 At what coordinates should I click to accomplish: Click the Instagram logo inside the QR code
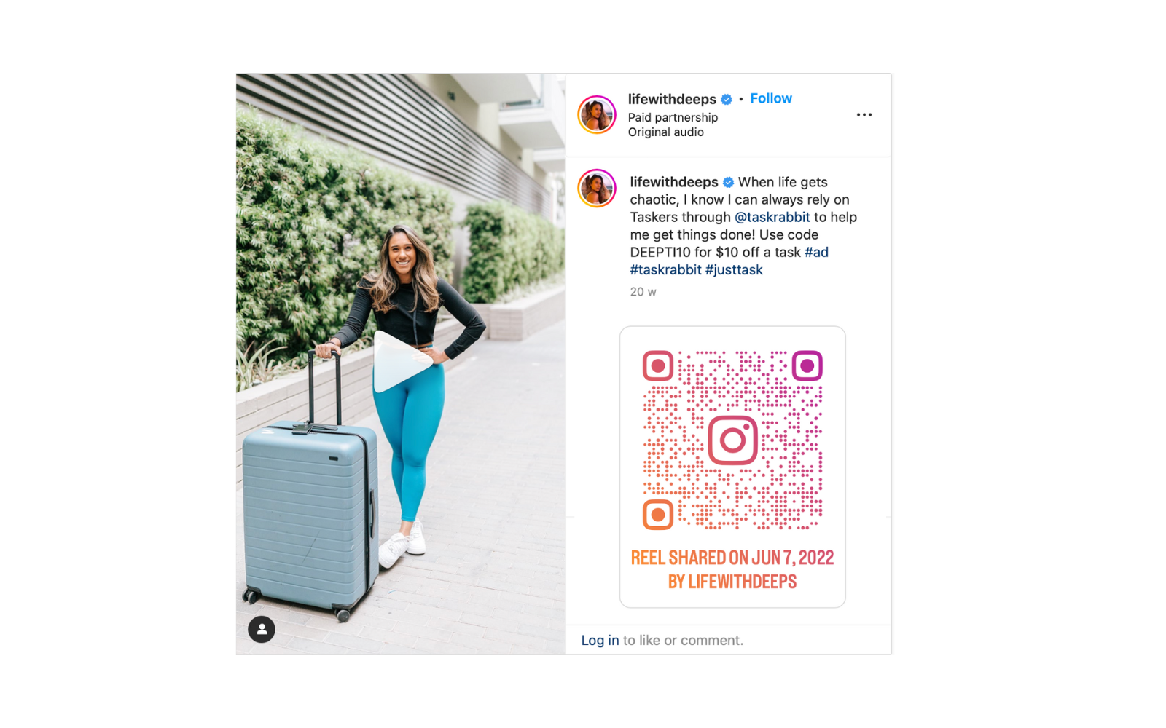point(732,440)
